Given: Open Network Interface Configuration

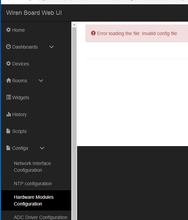Looking at the screenshot, I should [32, 167].
